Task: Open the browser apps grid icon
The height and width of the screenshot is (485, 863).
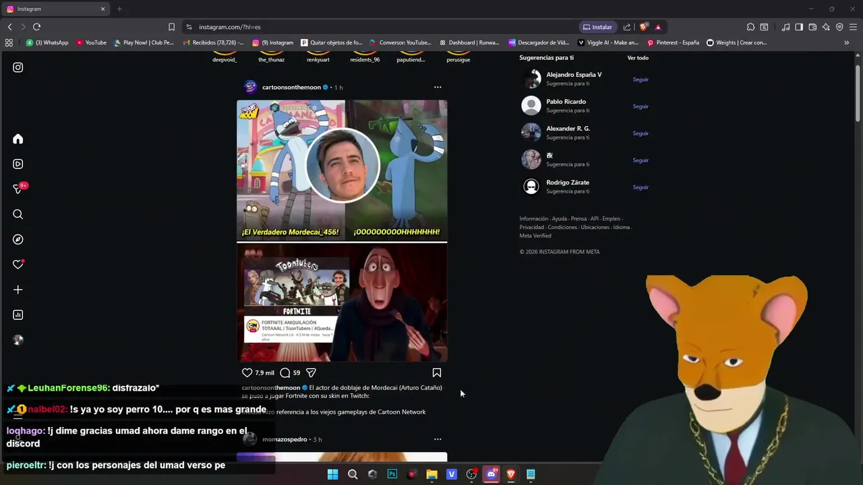Action: [x=9, y=42]
